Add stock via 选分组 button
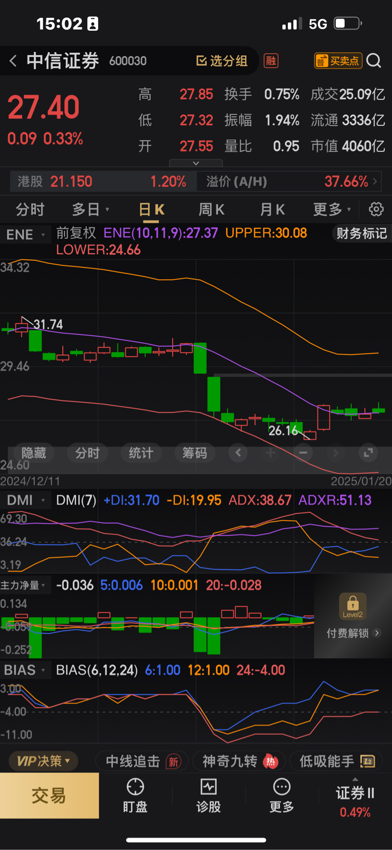Image resolution: width=392 pixels, height=850 pixels. 222,61
